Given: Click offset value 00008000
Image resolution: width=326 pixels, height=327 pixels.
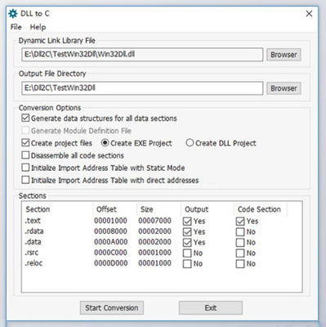Looking at the screenshot, I should point(110,231).
